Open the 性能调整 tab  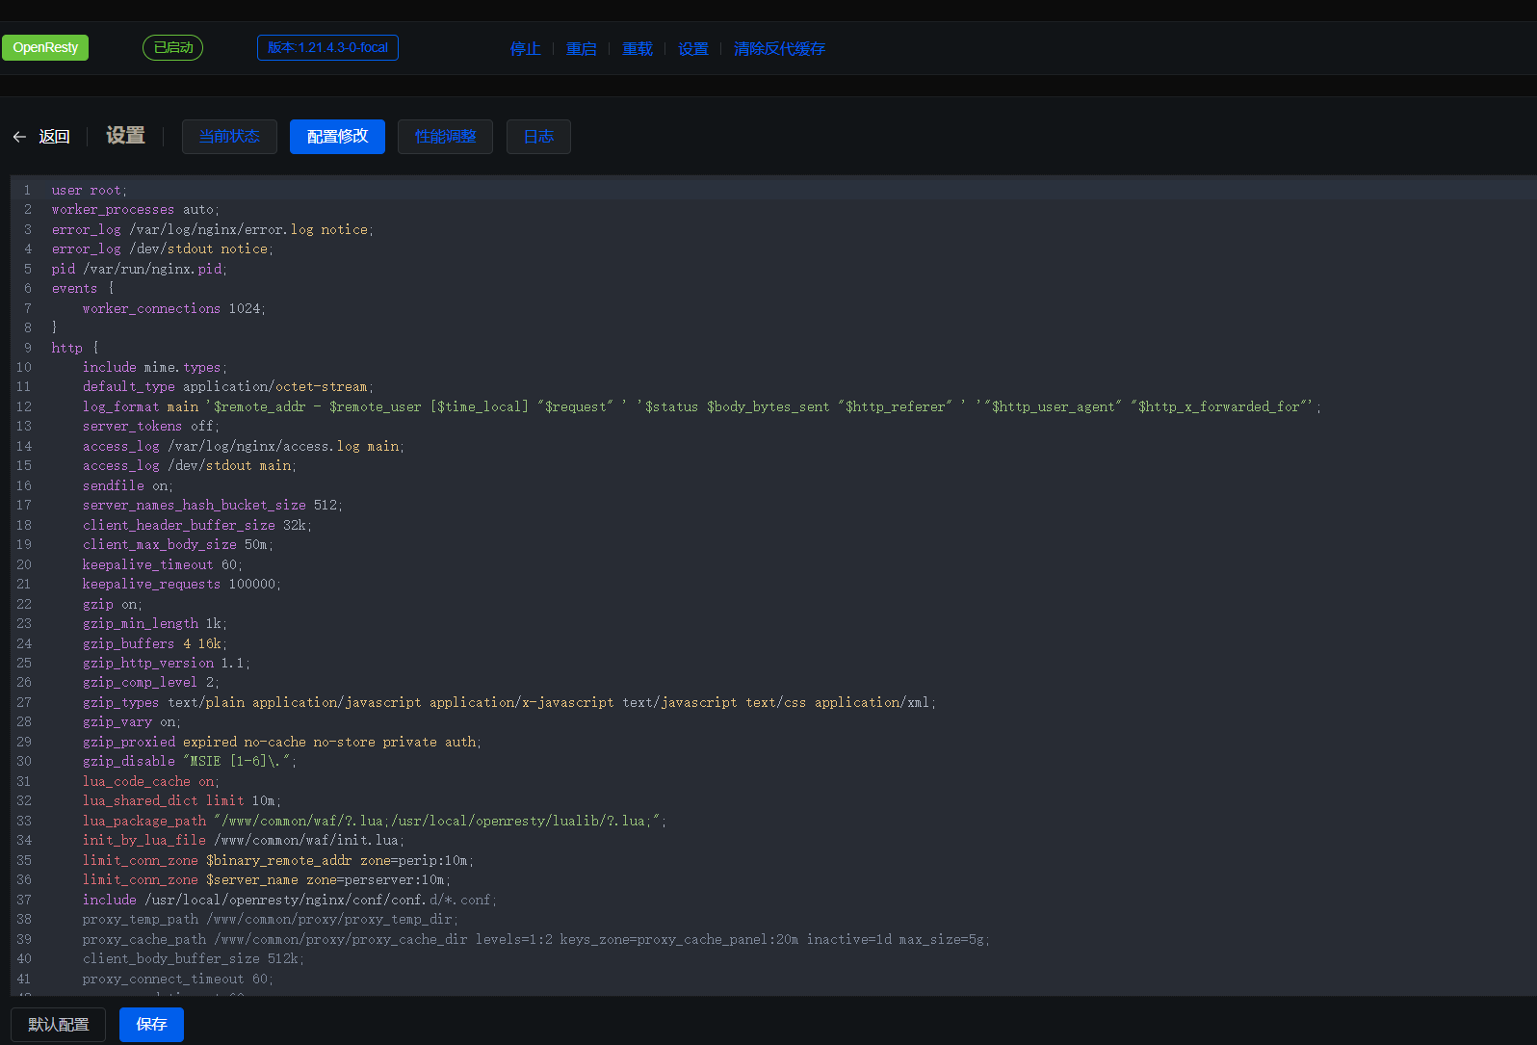coord(445,137)
